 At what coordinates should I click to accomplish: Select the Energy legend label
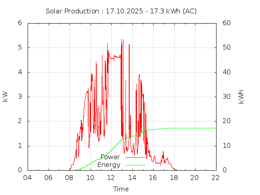[x=109, y=165]
